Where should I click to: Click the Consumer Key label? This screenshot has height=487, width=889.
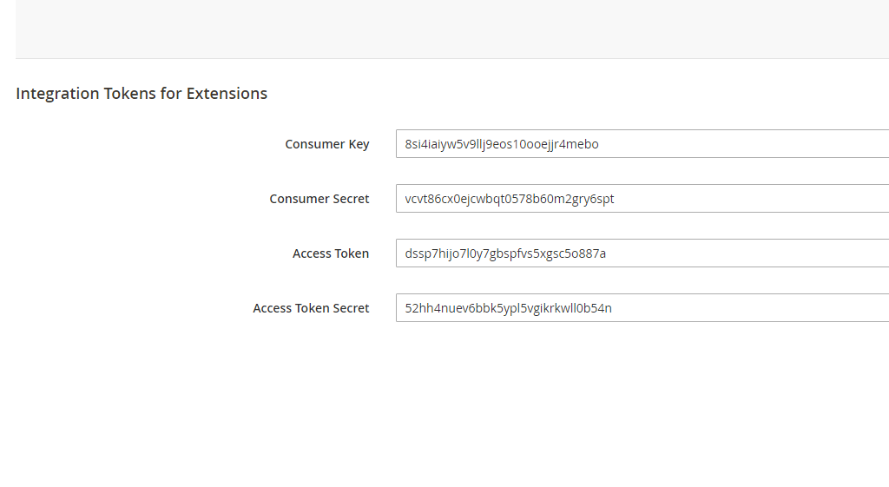326,144
